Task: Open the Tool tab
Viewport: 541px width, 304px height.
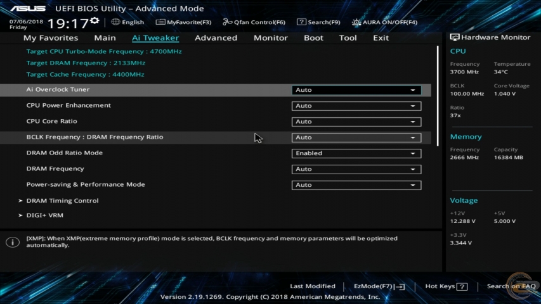Action: coord(348,38)
